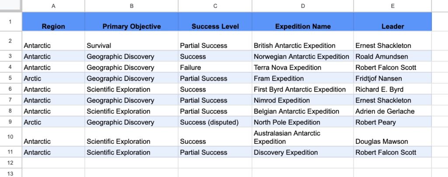Image resolution: width=448 pixels, height=177 pixels.
Task: Select column B header
Action: pos(131,6)
